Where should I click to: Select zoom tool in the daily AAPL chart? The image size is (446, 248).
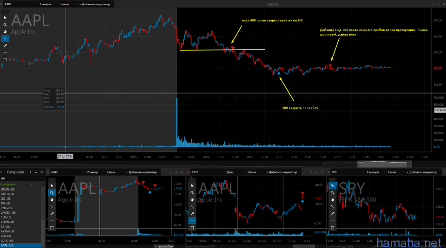point(192,193)
